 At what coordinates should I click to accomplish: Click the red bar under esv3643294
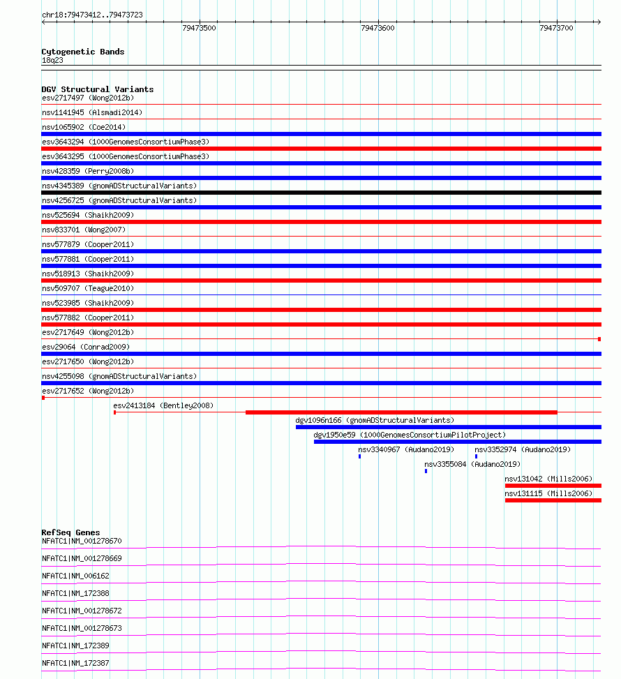(322, 149)
